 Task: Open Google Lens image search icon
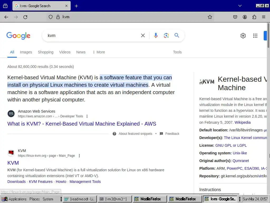166,36
